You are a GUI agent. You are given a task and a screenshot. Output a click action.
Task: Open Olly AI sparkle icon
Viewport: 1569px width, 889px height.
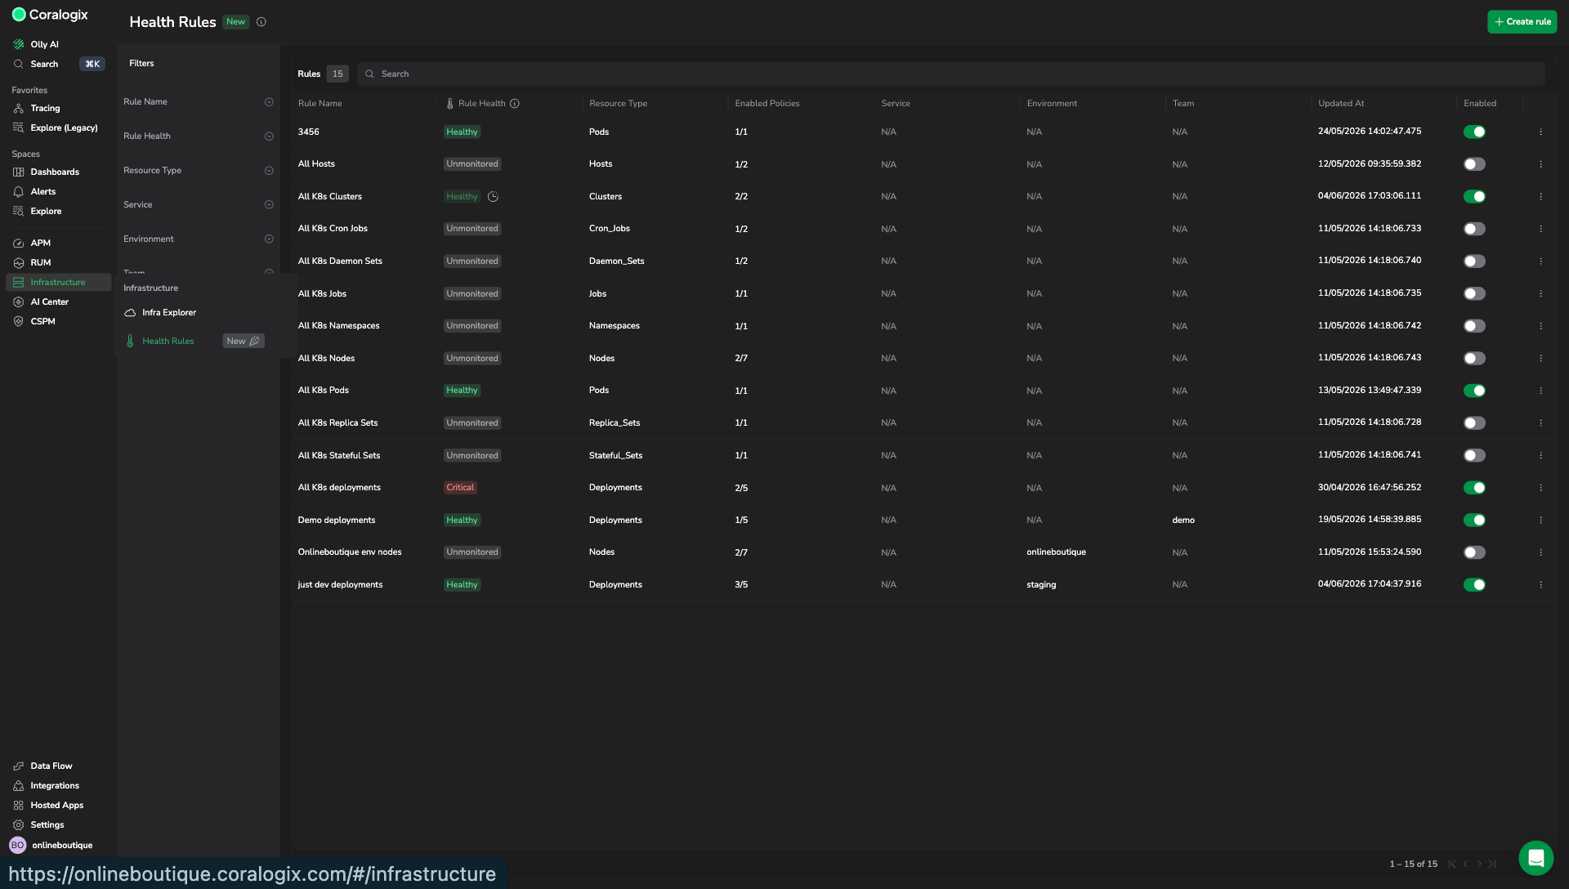coord(18,44)
